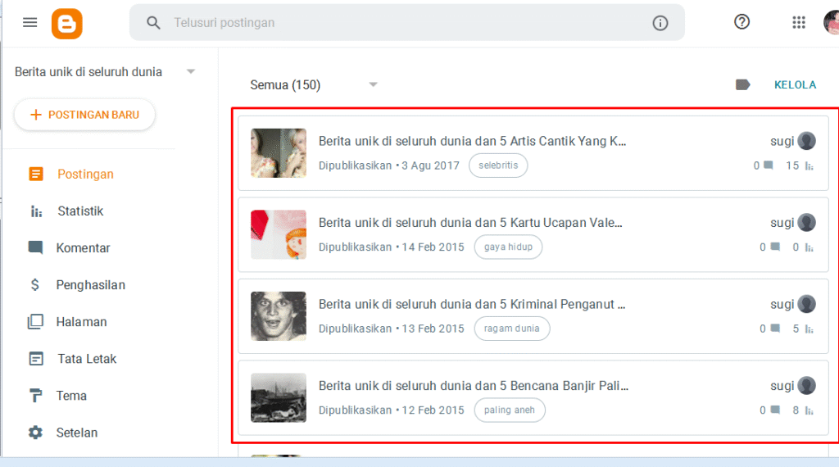Open the Penghasilan menu item

click(x=90, y=284)
